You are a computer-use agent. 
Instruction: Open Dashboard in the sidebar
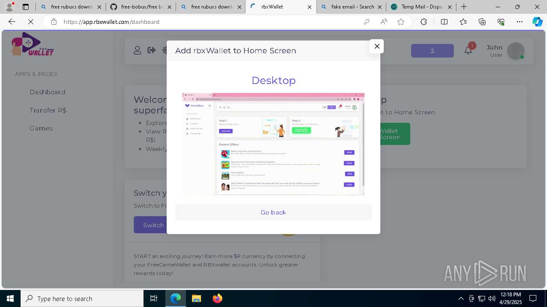[x=47, y=92]
